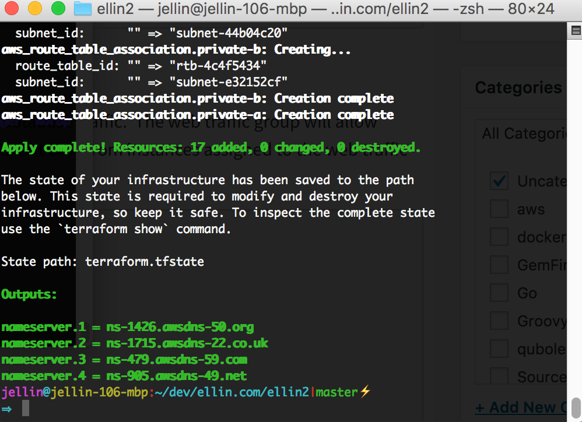
Task: Check the aws category checkbox
Action: tap(499, 209)
